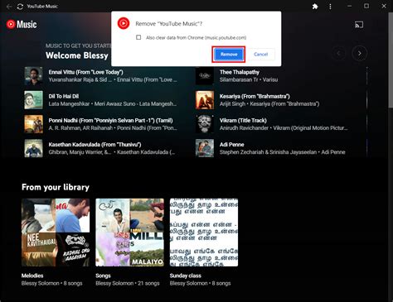Click the back arrow in title bar
The width and height of the screenshot is (393, 302).
click(9, 7)
